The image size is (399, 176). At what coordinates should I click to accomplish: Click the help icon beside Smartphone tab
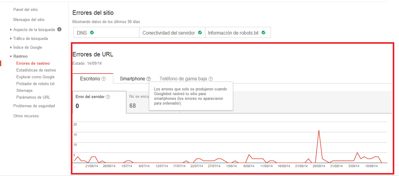149,79
